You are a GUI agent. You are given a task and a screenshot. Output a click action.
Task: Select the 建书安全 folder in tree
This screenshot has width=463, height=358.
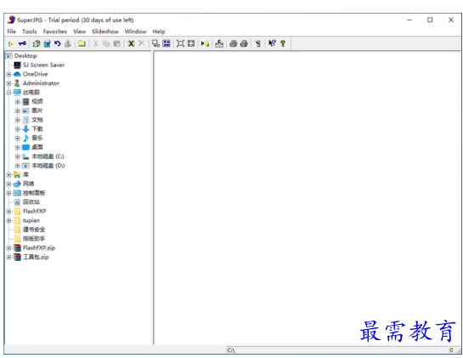coord(34,230)
